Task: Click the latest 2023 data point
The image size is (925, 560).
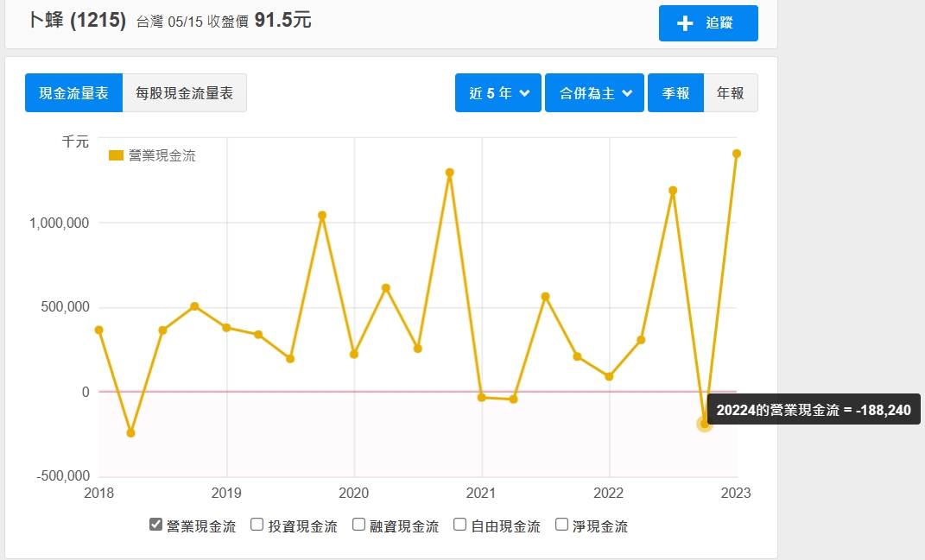Action: [x=736, y=154]
